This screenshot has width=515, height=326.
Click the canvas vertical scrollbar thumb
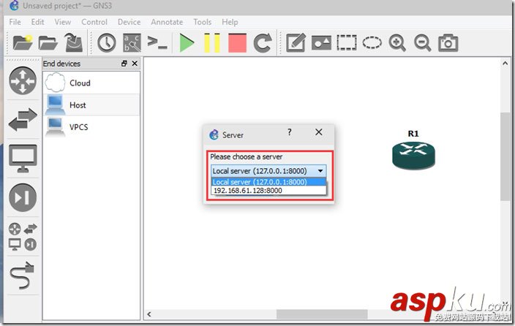pyautogui.click(x=505, y=156)
